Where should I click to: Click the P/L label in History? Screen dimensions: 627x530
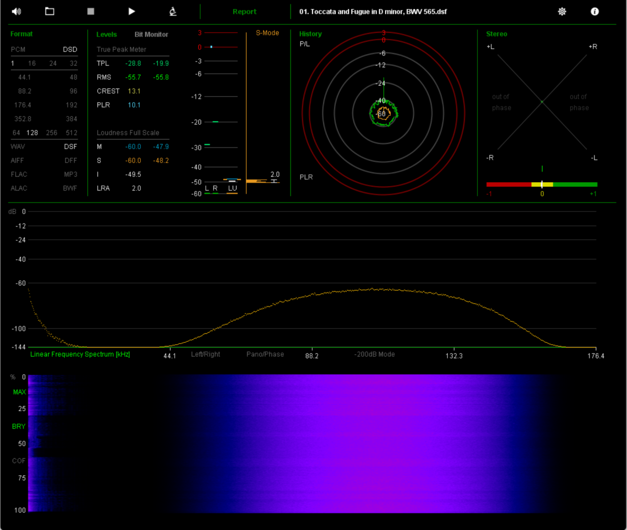click(305, 44)
